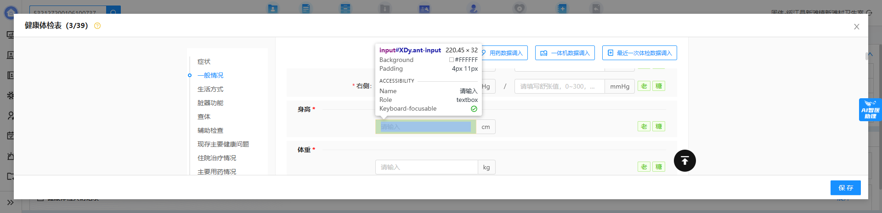Viewport: 882px width, 213px height.
Task: Jump to 症状 section in the anchor list
Action: (x=204, y=62)
